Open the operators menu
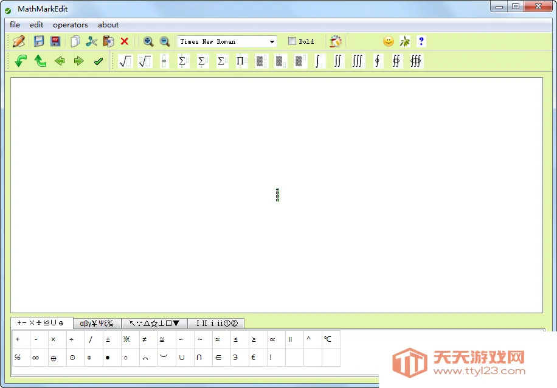557x388 pixels. click(71, 25)
